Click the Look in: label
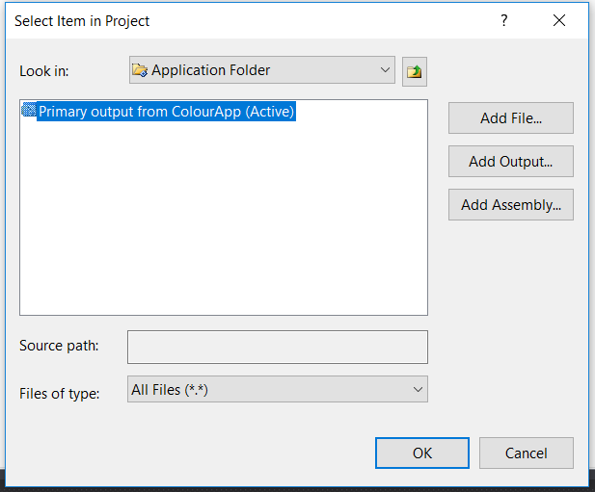Screen dimensions: 595x492 44,71
